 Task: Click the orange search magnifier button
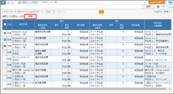101,12
